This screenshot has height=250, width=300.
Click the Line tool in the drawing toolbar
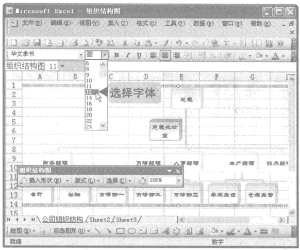click(x=98, y=231)
